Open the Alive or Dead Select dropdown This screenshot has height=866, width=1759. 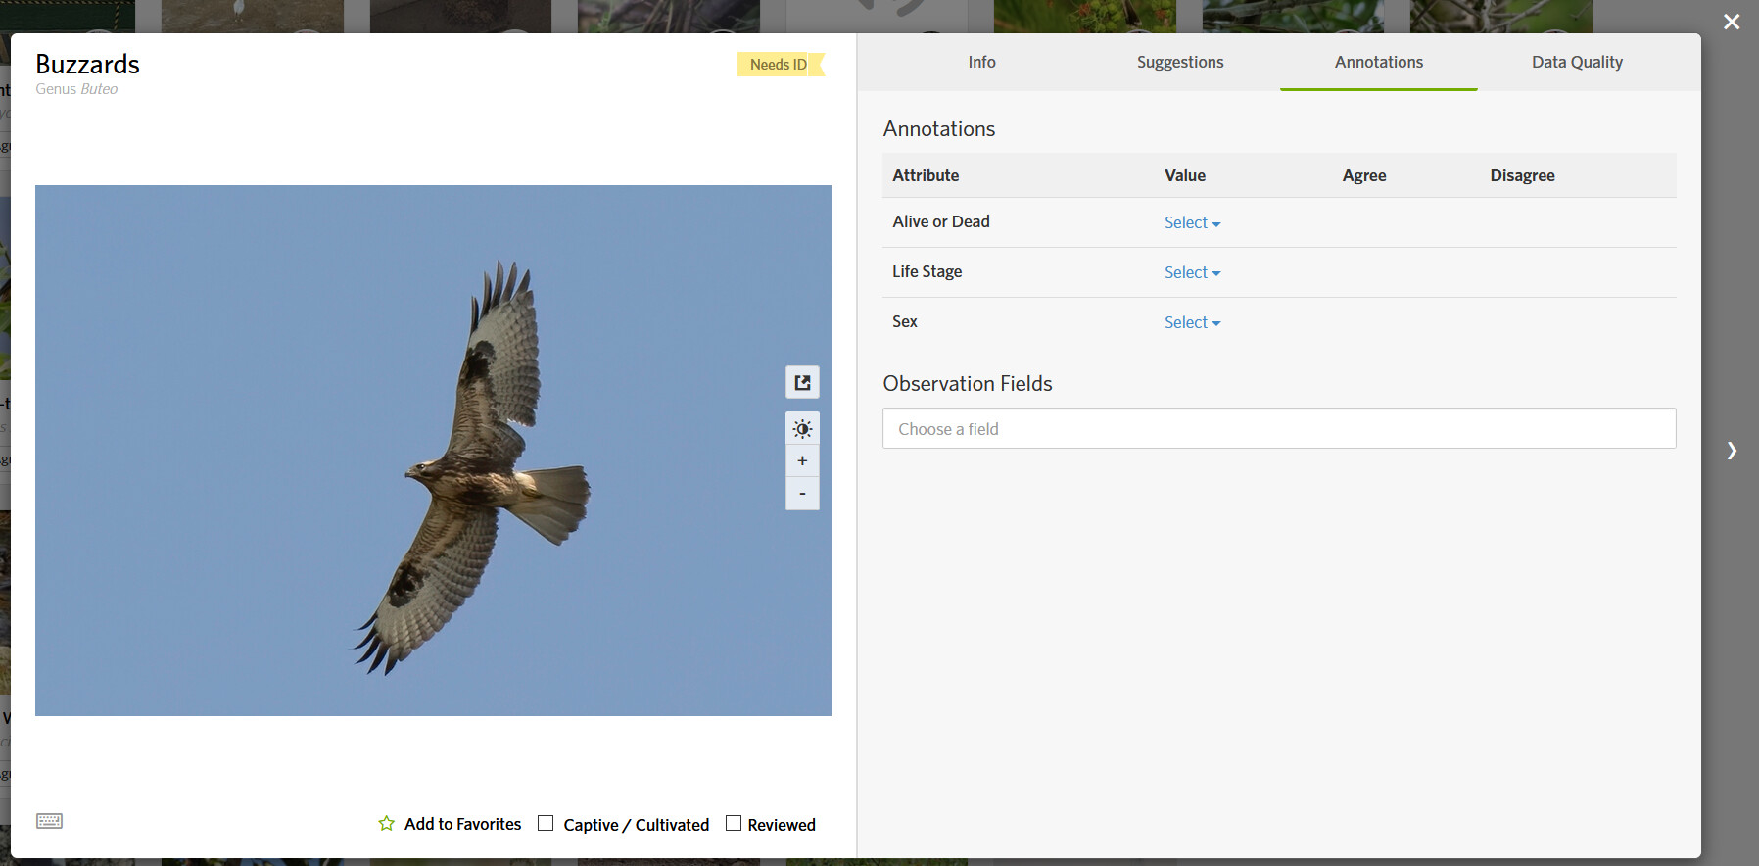point(1192,222)
